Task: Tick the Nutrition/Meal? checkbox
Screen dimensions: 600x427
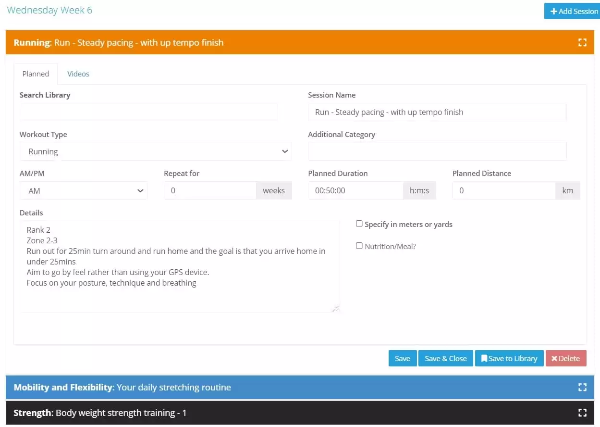Action: (x=359, y=246)
